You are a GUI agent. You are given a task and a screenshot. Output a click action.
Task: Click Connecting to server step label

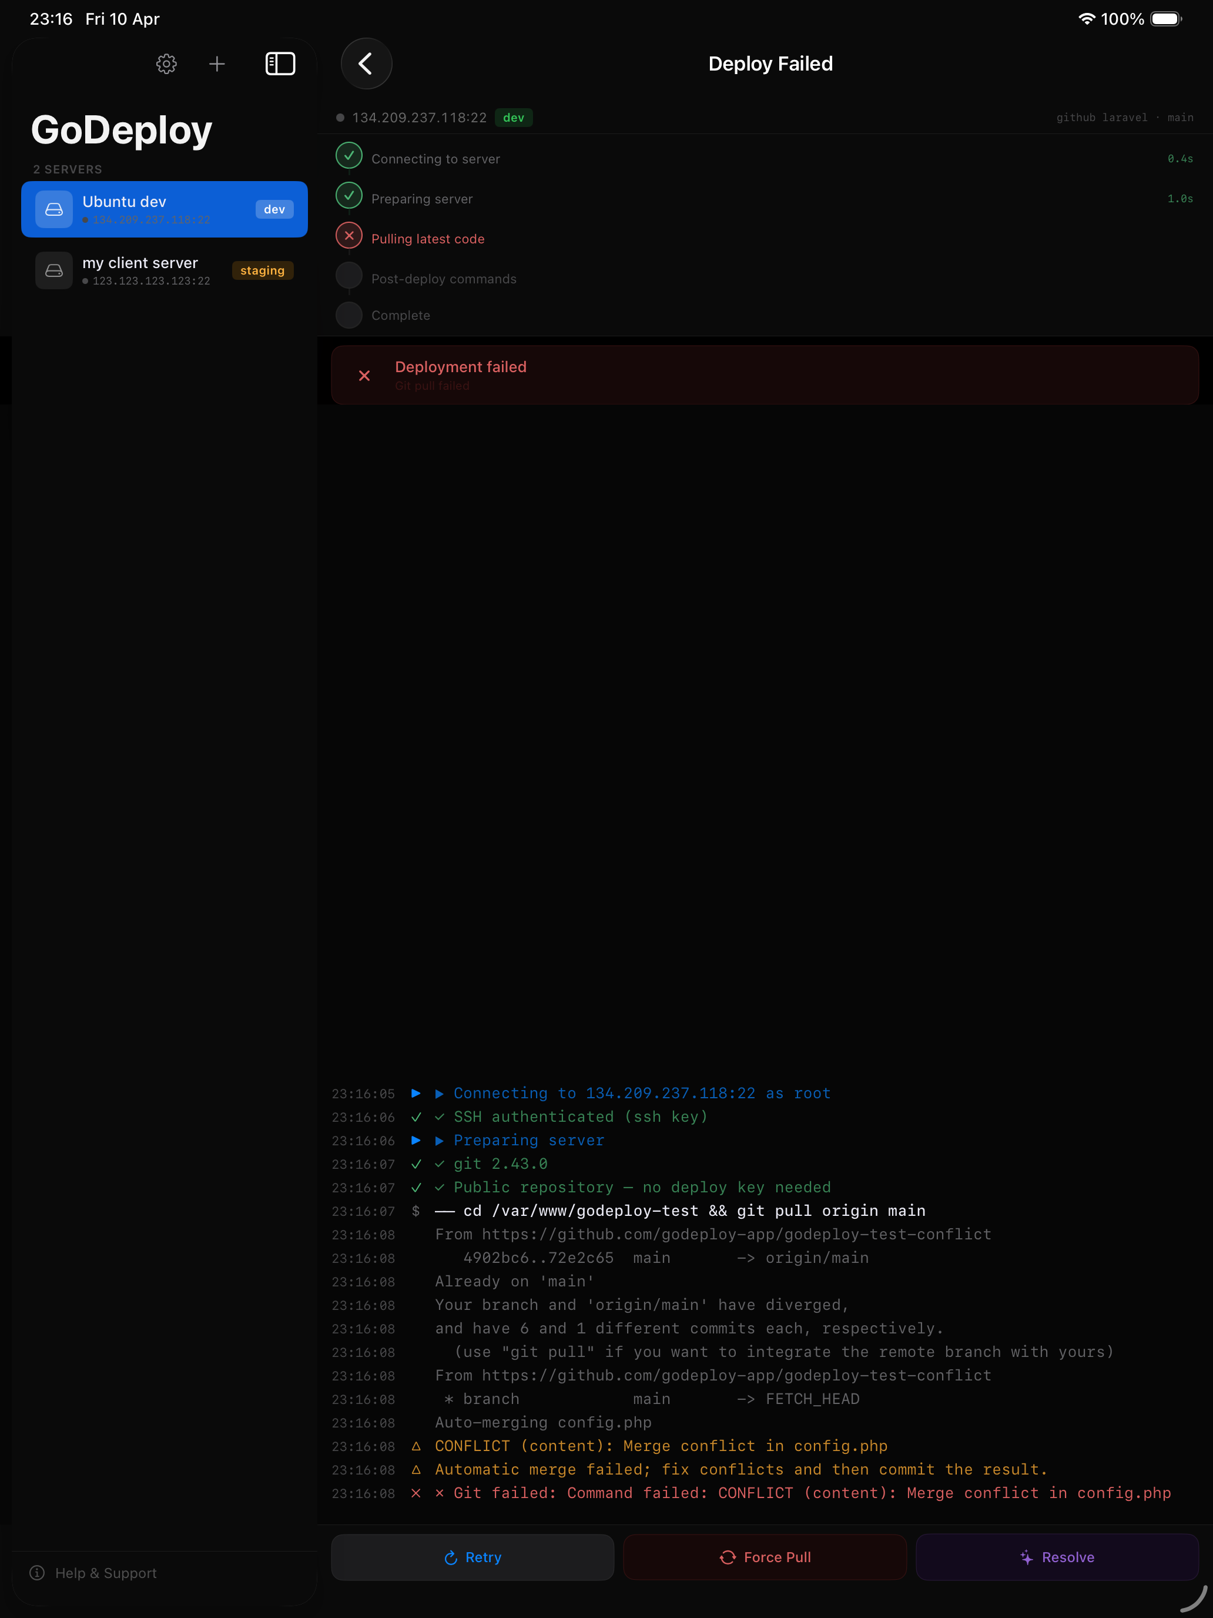tap(435, 159)
